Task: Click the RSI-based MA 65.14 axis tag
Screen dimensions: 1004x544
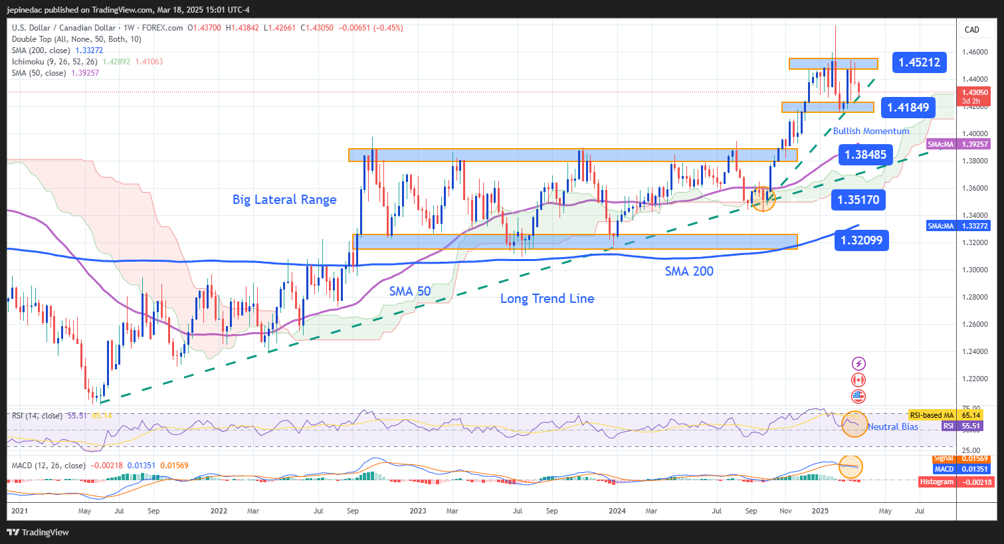Action: tap(946, 415)
